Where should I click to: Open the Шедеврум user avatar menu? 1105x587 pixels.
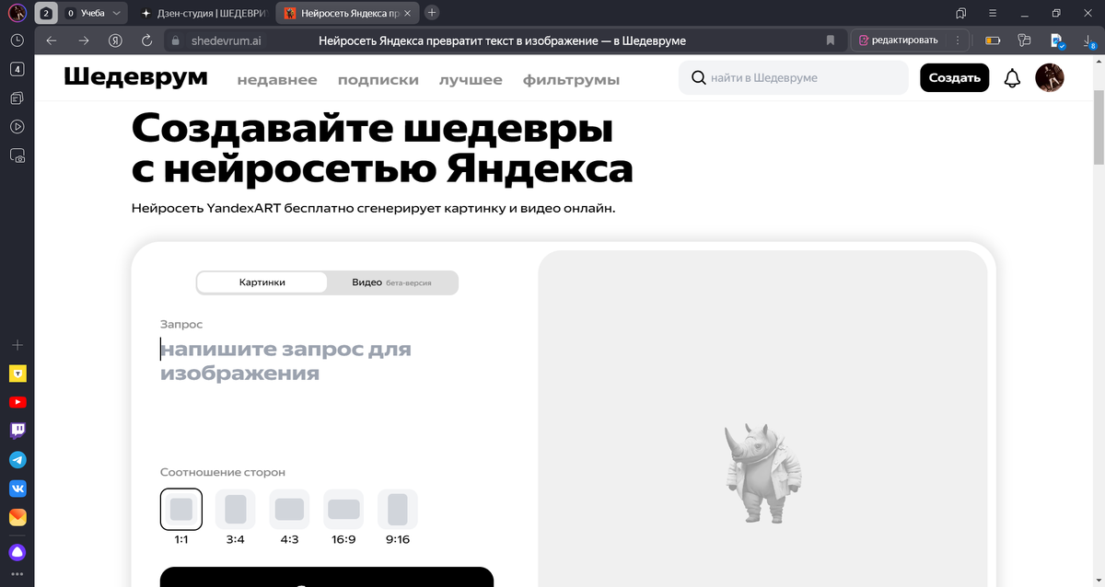[1050, 78]
